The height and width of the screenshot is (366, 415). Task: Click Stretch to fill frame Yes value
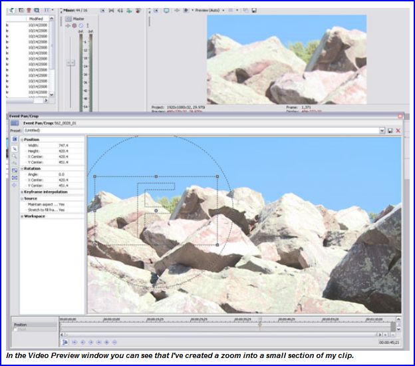coord(62,210)
